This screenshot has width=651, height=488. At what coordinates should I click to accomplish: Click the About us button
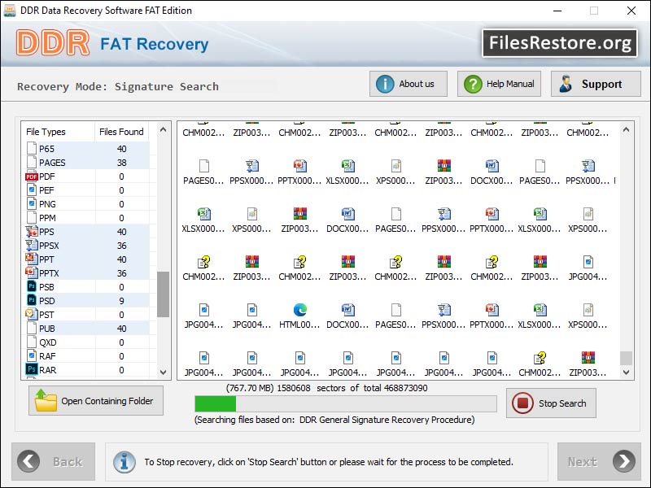[x=408, y=83]
